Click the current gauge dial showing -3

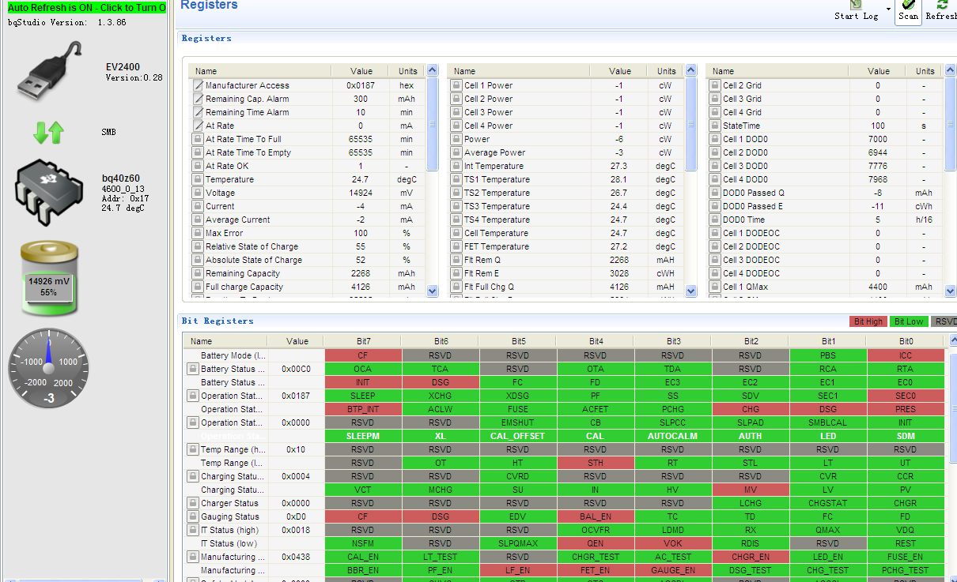pos(48,368)
